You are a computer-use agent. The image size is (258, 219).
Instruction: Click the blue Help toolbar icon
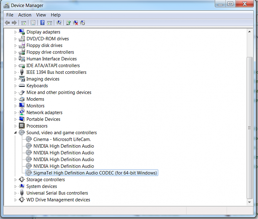click(42, 23)
